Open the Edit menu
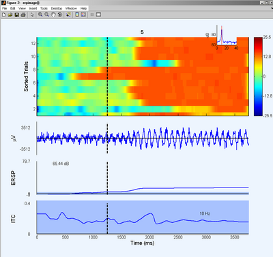The image size is (273, 257). pyautogui.click(x=12, y=8)
